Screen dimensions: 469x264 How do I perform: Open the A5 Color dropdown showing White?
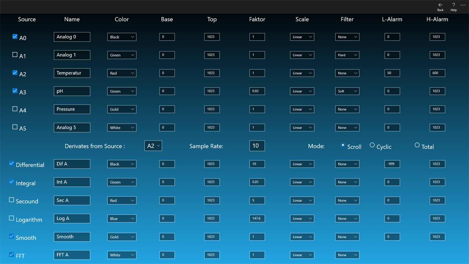[122, 127]
